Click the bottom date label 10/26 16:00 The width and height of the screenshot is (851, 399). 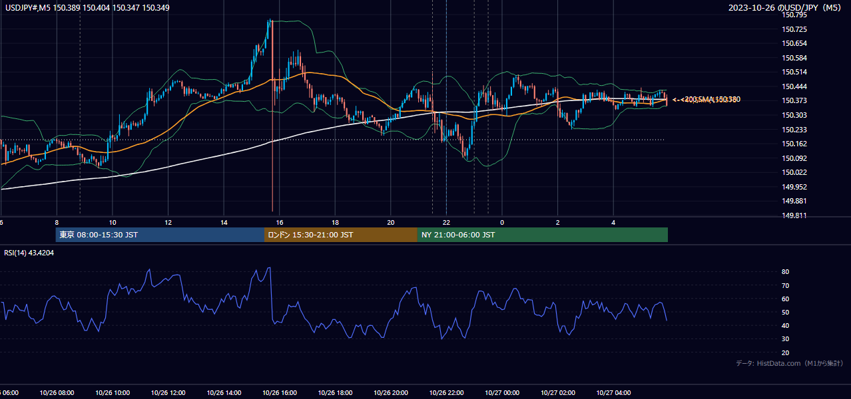coord(279,393)
